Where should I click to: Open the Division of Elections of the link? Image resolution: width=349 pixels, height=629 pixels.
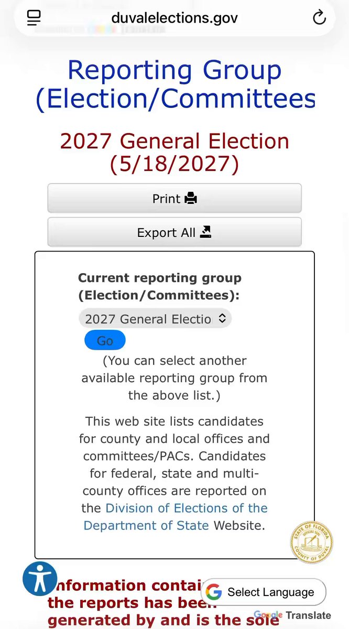tap(187, 508)
